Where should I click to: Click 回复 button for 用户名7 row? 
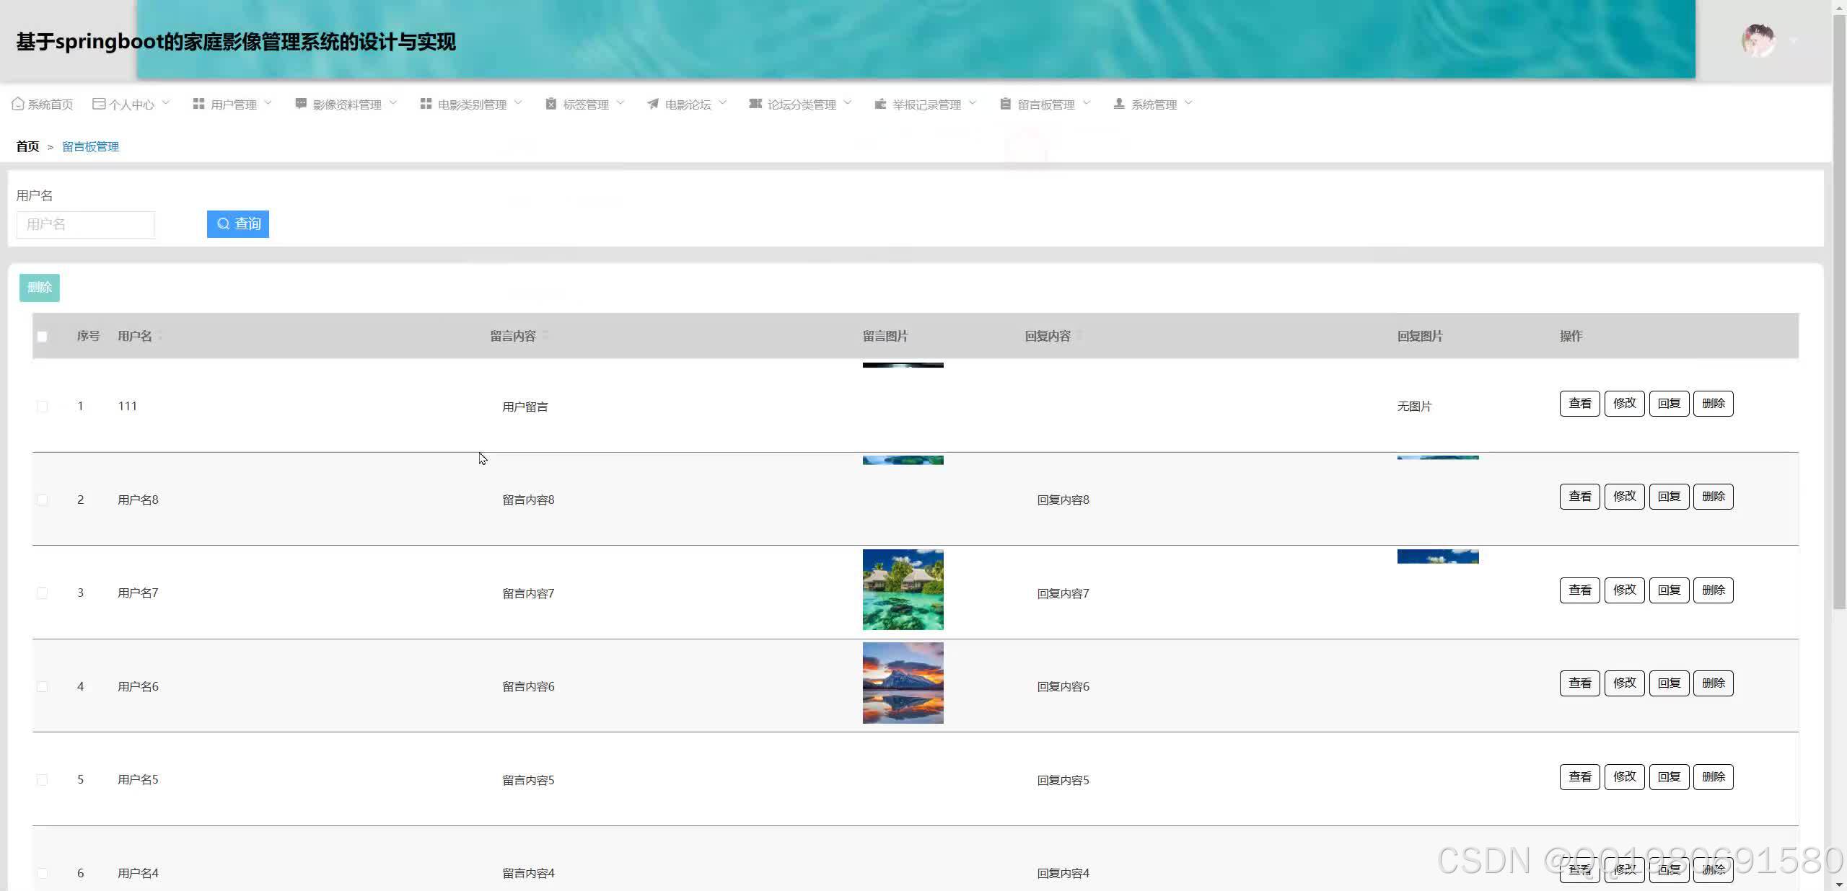tap(1669, 590)
